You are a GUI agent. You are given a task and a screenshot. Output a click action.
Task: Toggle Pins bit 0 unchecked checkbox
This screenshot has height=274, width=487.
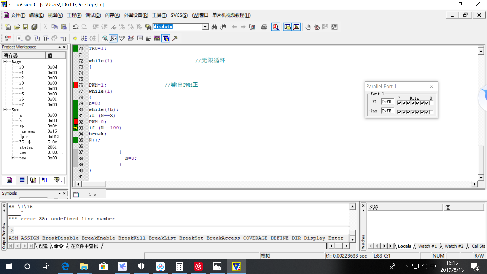431,112
